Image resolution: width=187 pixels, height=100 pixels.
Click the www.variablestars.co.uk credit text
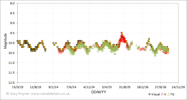pos(50,94)
